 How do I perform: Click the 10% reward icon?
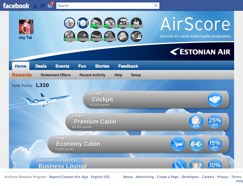click(x=215, y=164)
